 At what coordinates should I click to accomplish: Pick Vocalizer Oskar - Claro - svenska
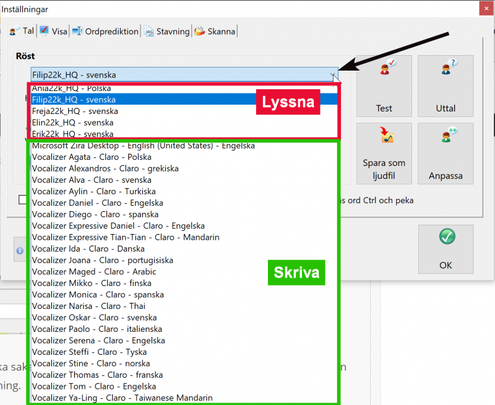[184, 318]
